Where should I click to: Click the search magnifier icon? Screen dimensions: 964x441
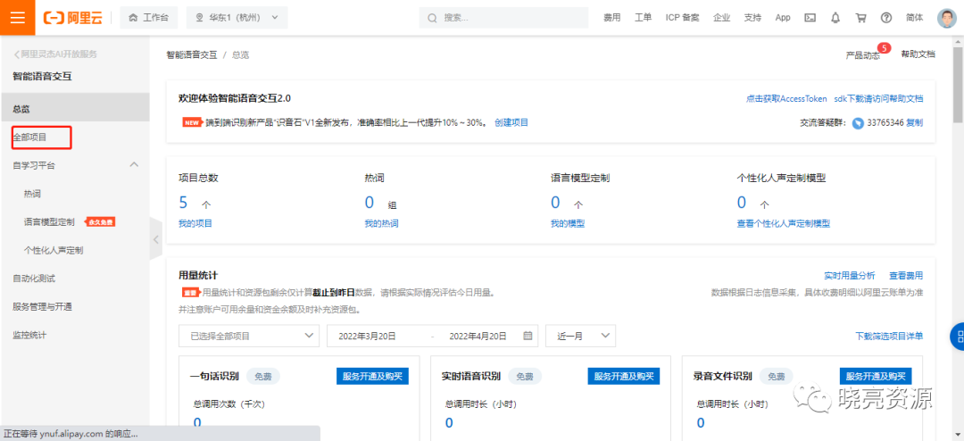[433, 18]
